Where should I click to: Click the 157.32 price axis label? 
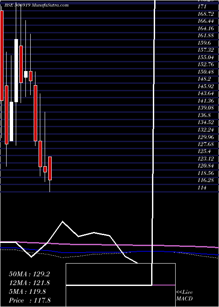tap(206, 50)
